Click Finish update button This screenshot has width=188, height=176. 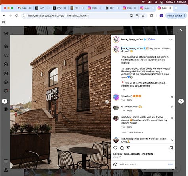(175, 15)
